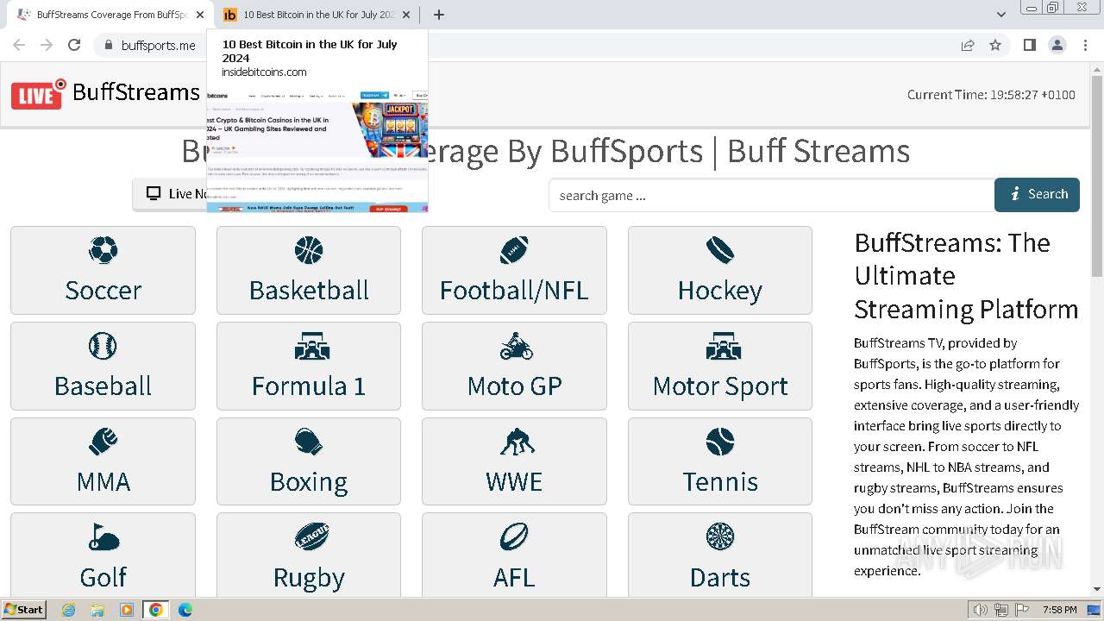Screen dimensions: 1104x621
Task: Go forward to the next page
Action: click(47, 45)
